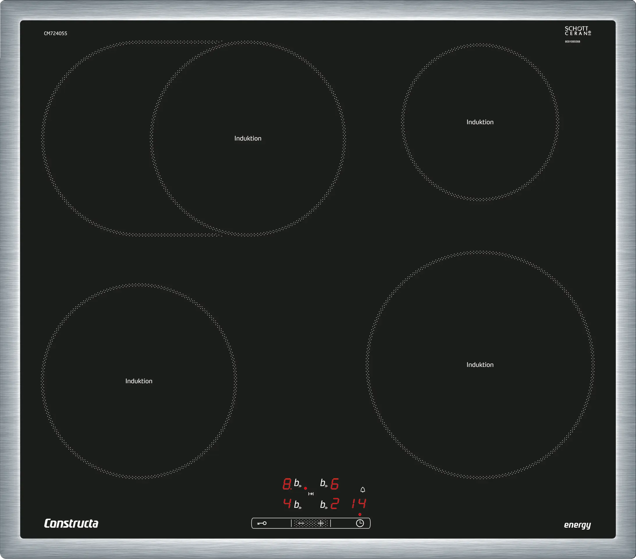Tap the red 14 timer display
This screenshot has height=559, width=636.
click(x=359, y=504)
